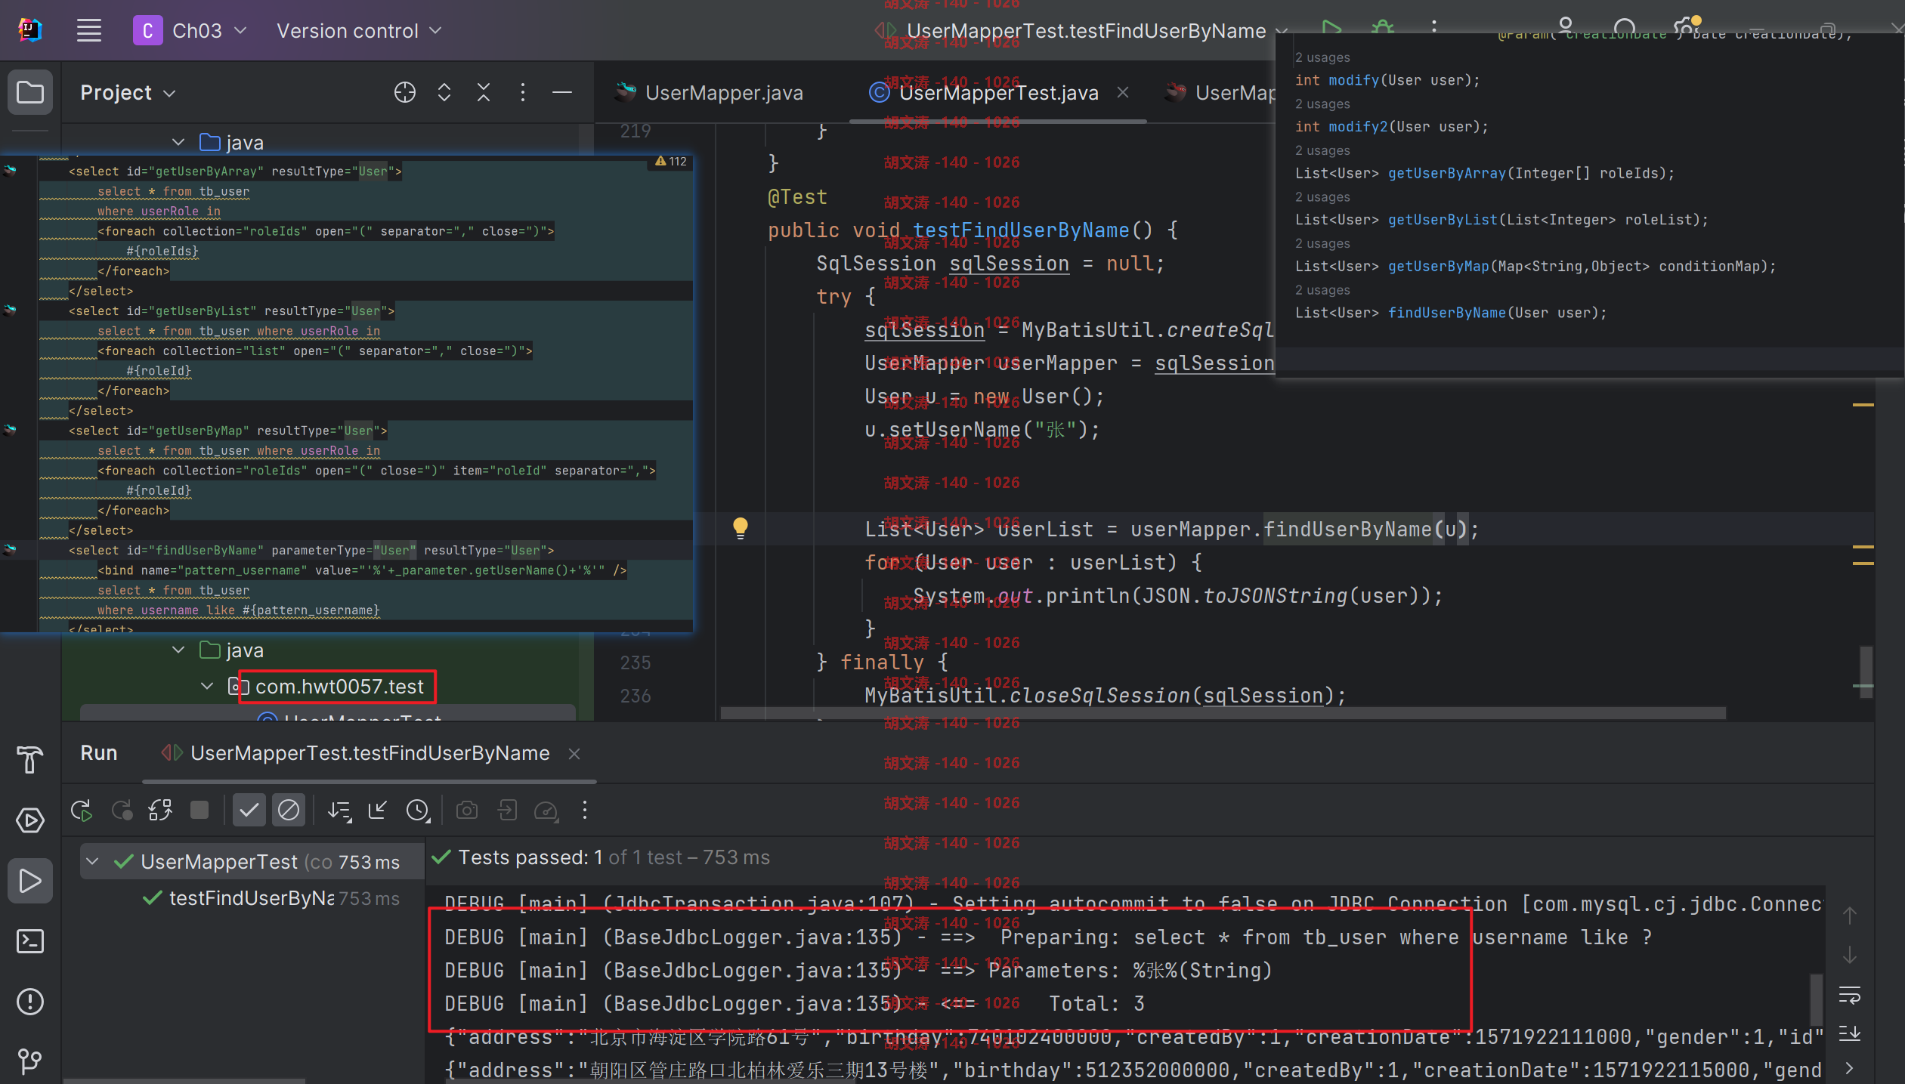Screen dimensions: 1905x1084
Task: Open more actions next to Debug
Action: [x=1434, y=27]
